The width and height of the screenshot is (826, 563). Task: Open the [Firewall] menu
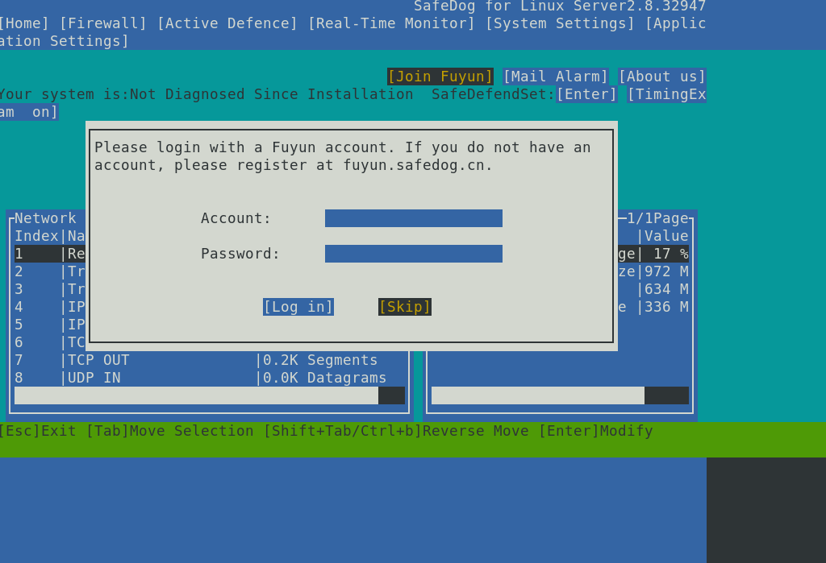[x=102, y=23]
